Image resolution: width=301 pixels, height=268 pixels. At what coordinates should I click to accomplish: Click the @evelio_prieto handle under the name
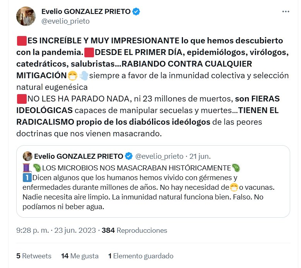[x=65, y=21]
